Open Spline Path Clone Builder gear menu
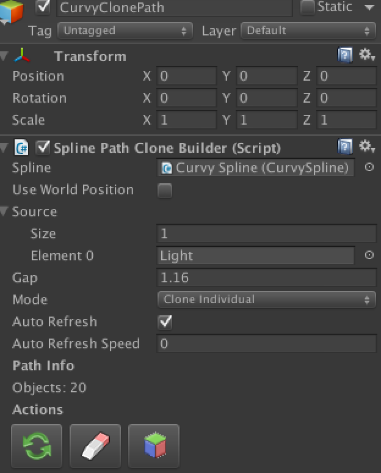The height and width of the screenshot is (473, 381). click(x=366, y=147)
